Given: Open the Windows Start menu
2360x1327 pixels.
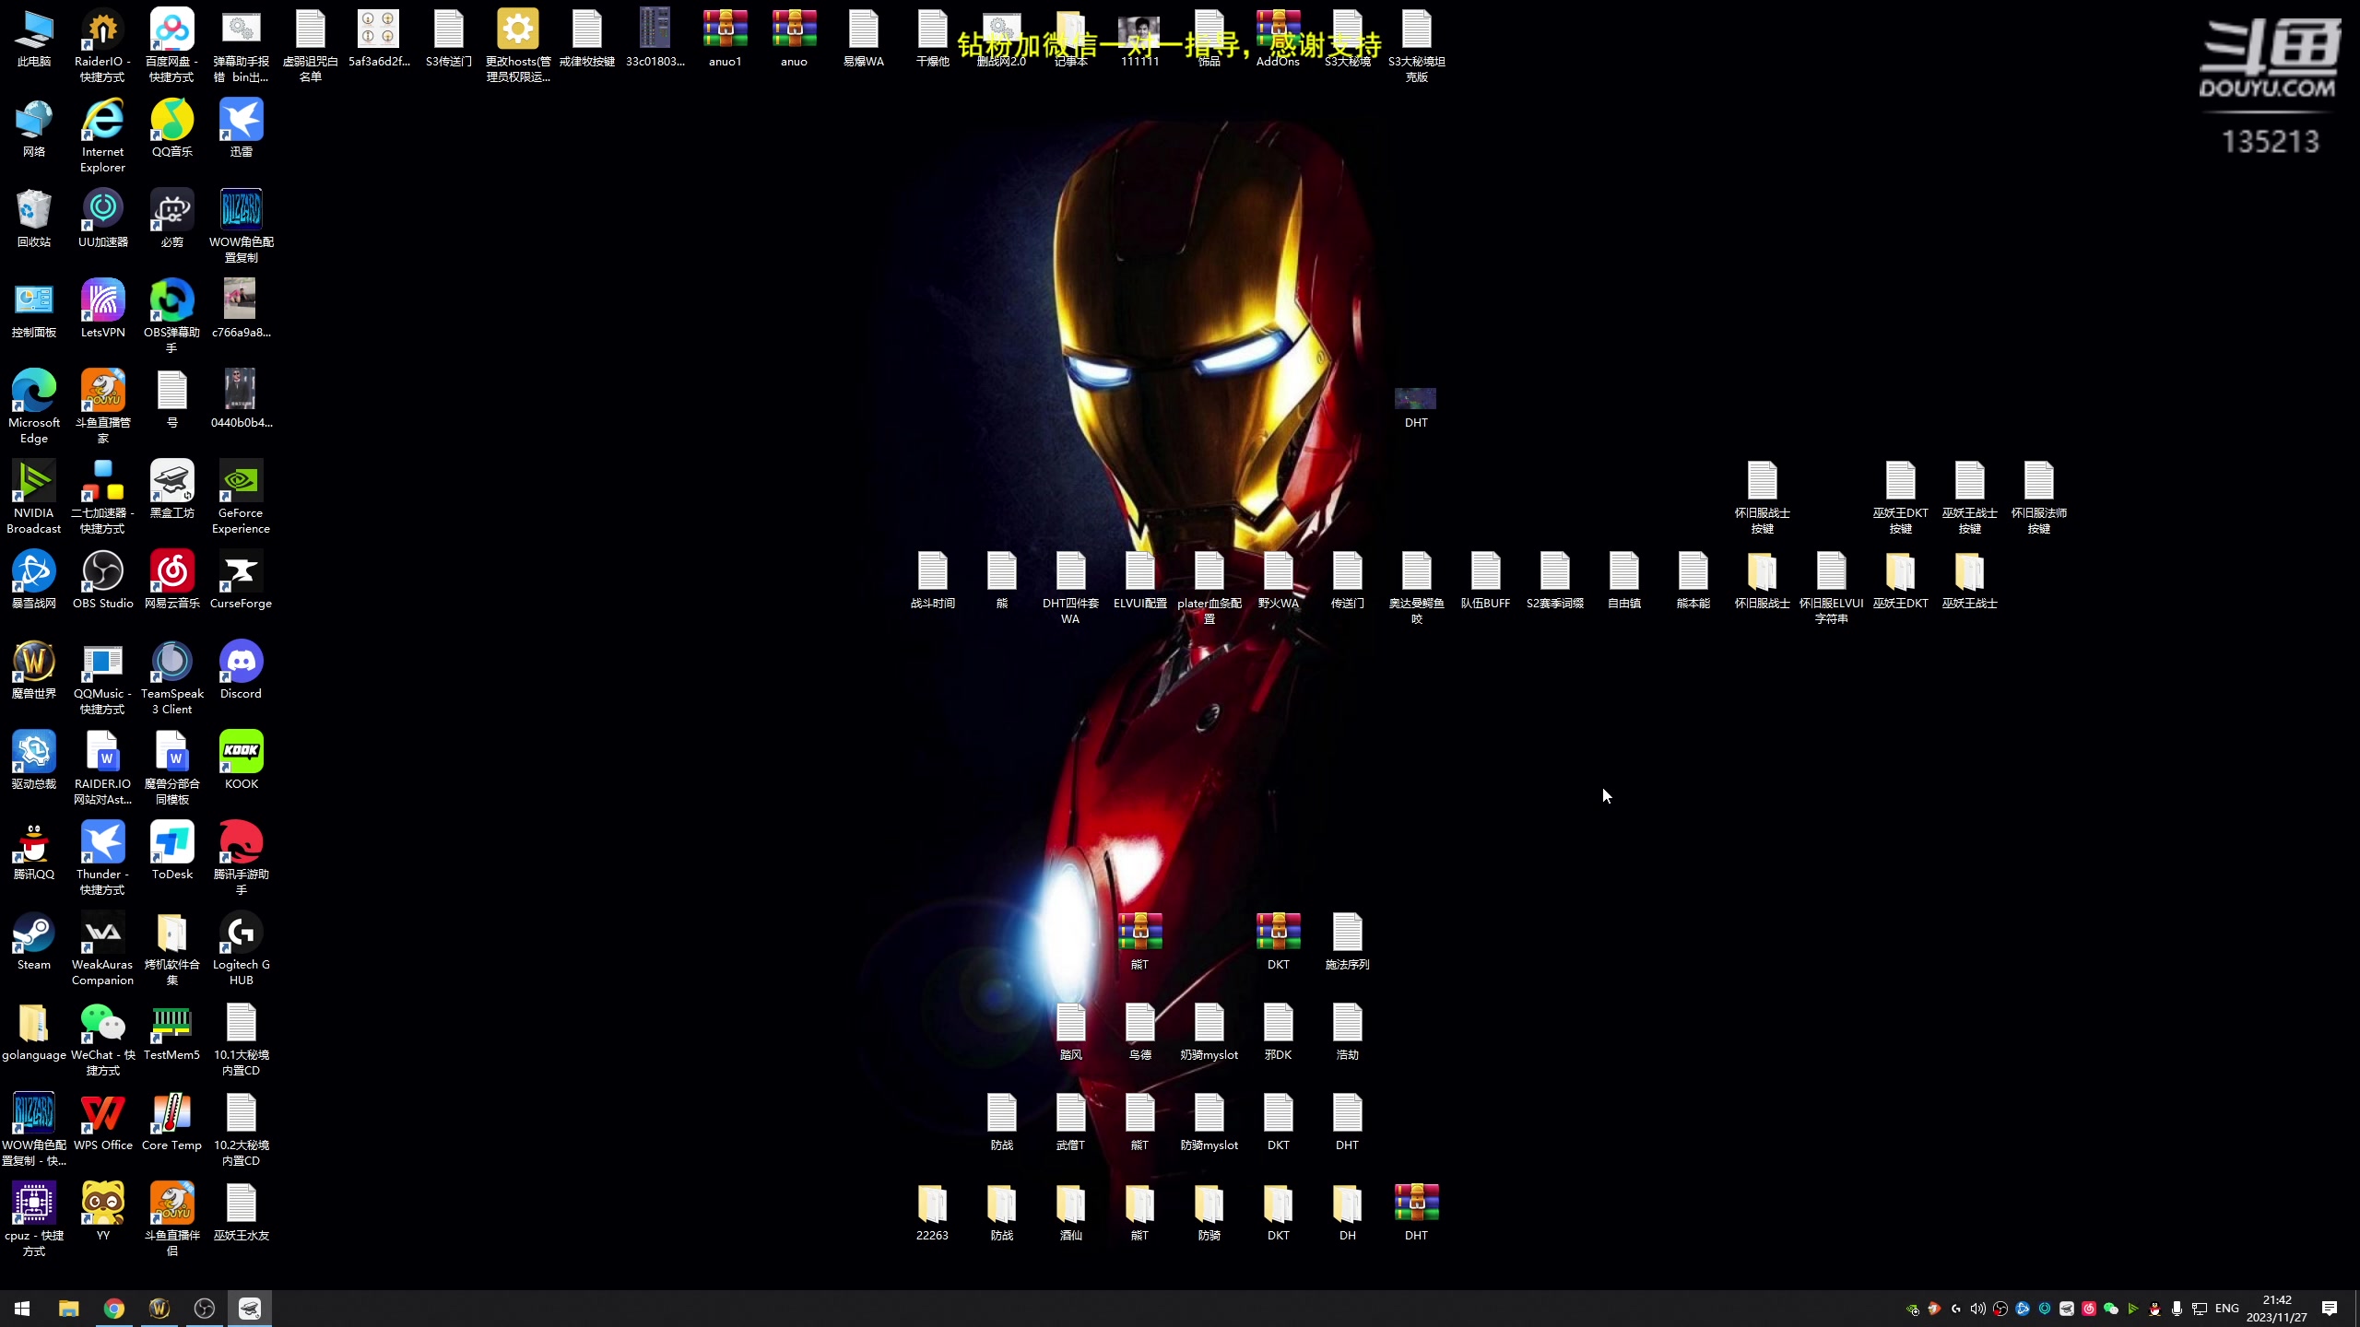Looking at the screenshot, I should click(22, 1309).
